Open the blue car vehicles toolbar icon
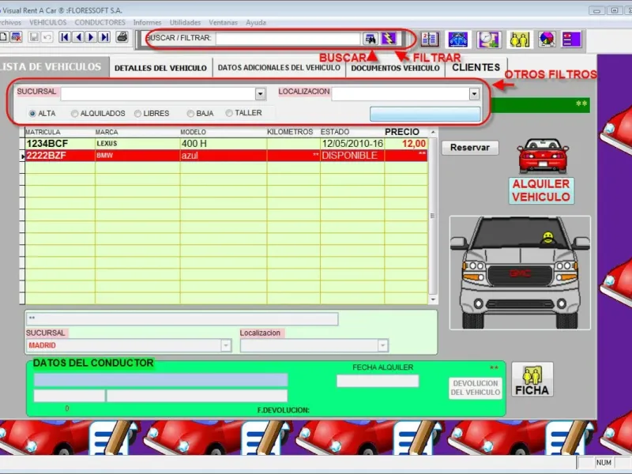632x474 pixels. (x=458, y=39)
